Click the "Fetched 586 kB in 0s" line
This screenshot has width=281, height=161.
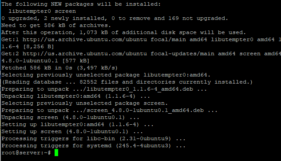[x=59, y=68]
